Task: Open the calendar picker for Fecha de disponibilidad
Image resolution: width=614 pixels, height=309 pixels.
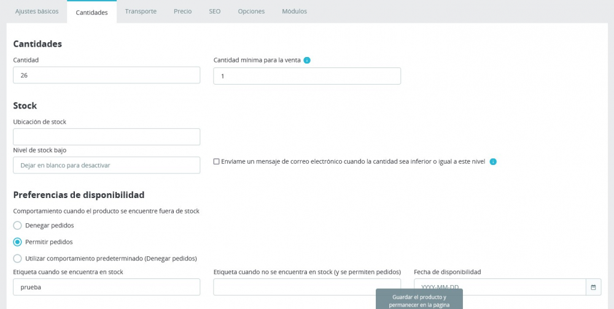Action: (593, 287)
